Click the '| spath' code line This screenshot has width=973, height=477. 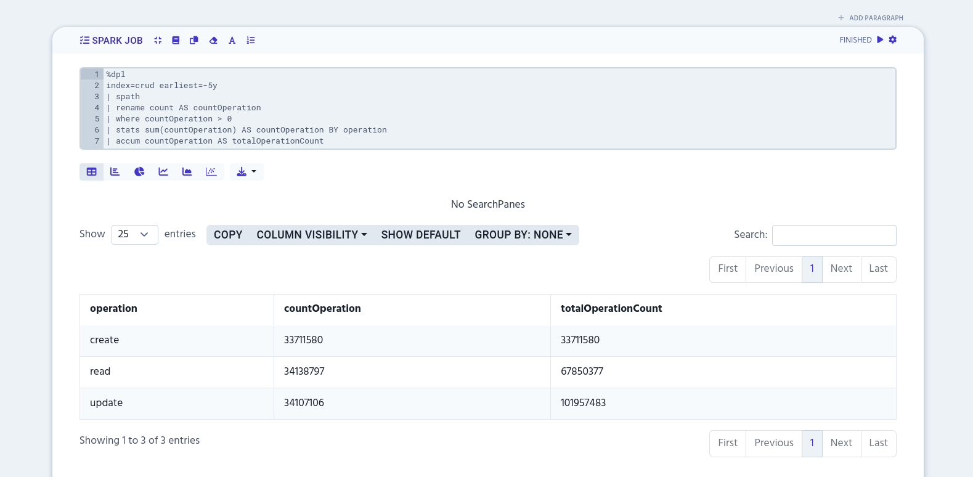[x=123, y=97]
